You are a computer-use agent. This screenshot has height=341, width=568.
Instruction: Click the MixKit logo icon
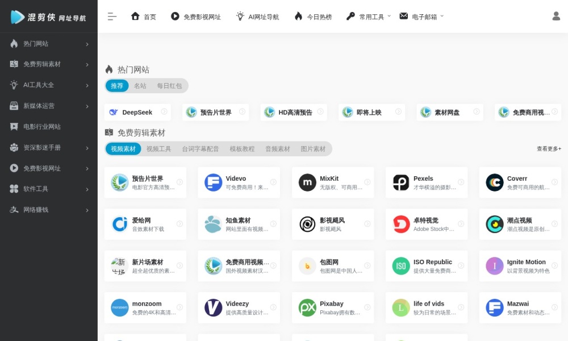(x=307, y=182)
